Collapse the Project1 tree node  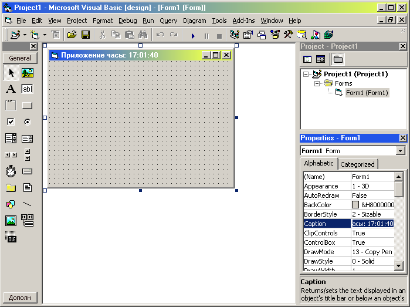click(x=306, y=74)
